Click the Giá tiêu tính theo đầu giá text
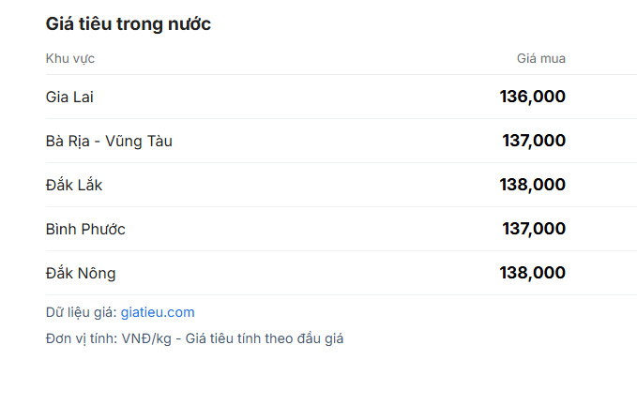The height and width of the screenshot is (405, 637). [265, 338]
